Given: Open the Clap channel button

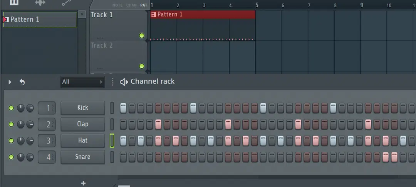Looking at the screenshot, I should tap(83, 124).
